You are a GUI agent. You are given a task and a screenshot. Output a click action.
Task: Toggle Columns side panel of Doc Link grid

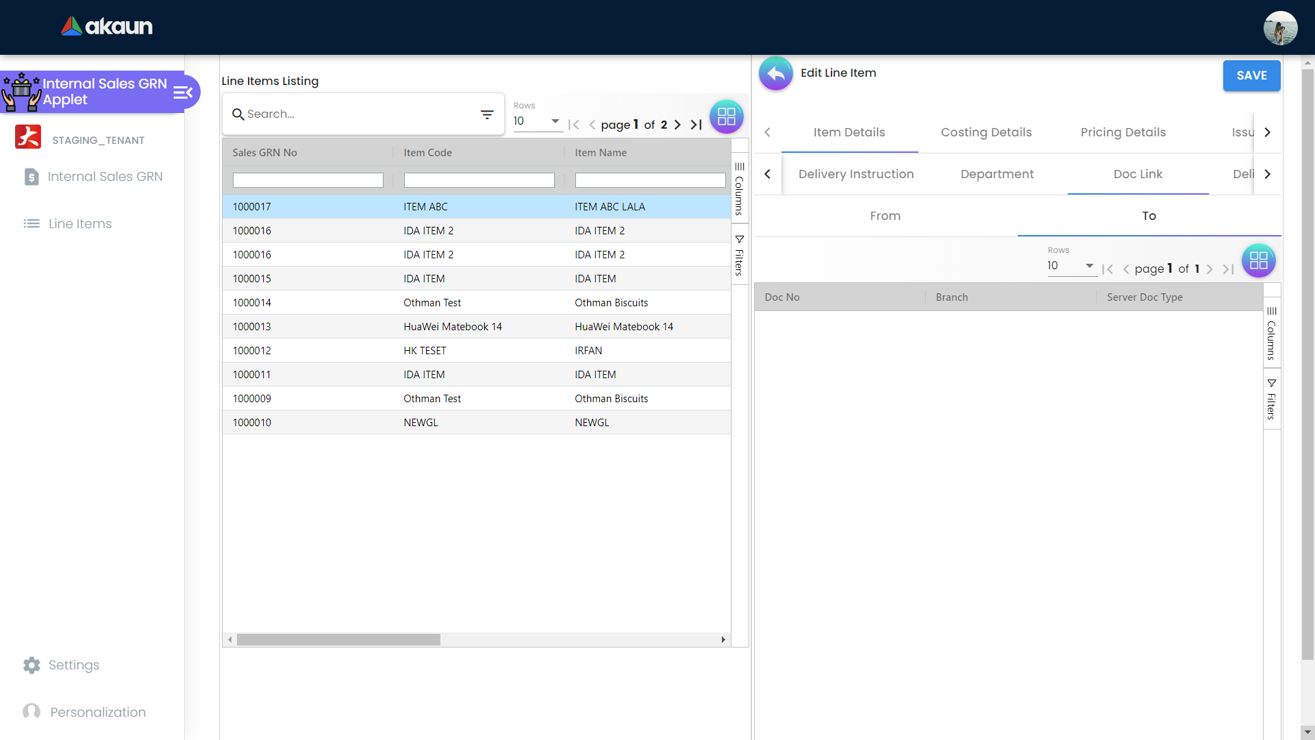(1271, 333)
